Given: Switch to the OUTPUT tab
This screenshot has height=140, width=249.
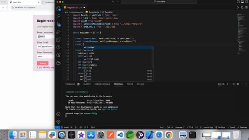Looking at the screenshot, I should 87,84.
